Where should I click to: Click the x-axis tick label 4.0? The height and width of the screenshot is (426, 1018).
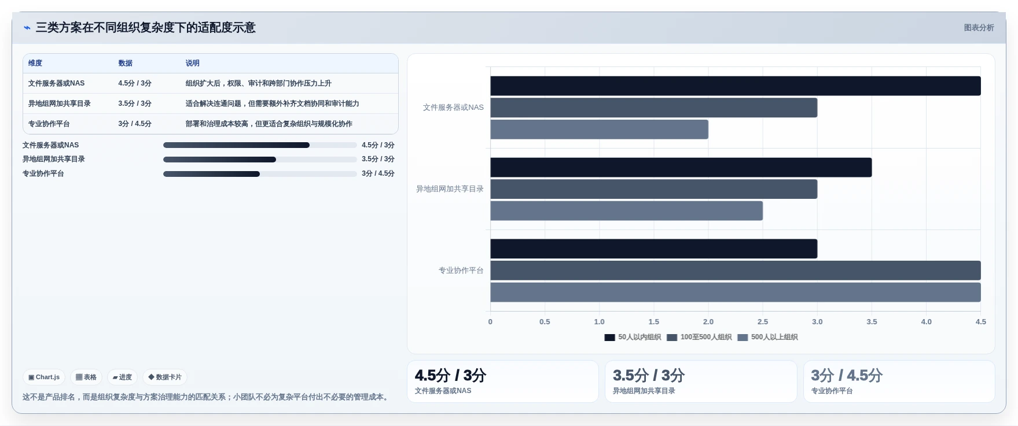point(927,322)
